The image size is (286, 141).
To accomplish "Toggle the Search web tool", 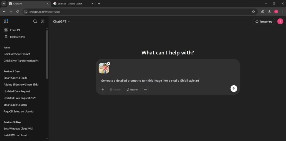I will click(115, 89).
